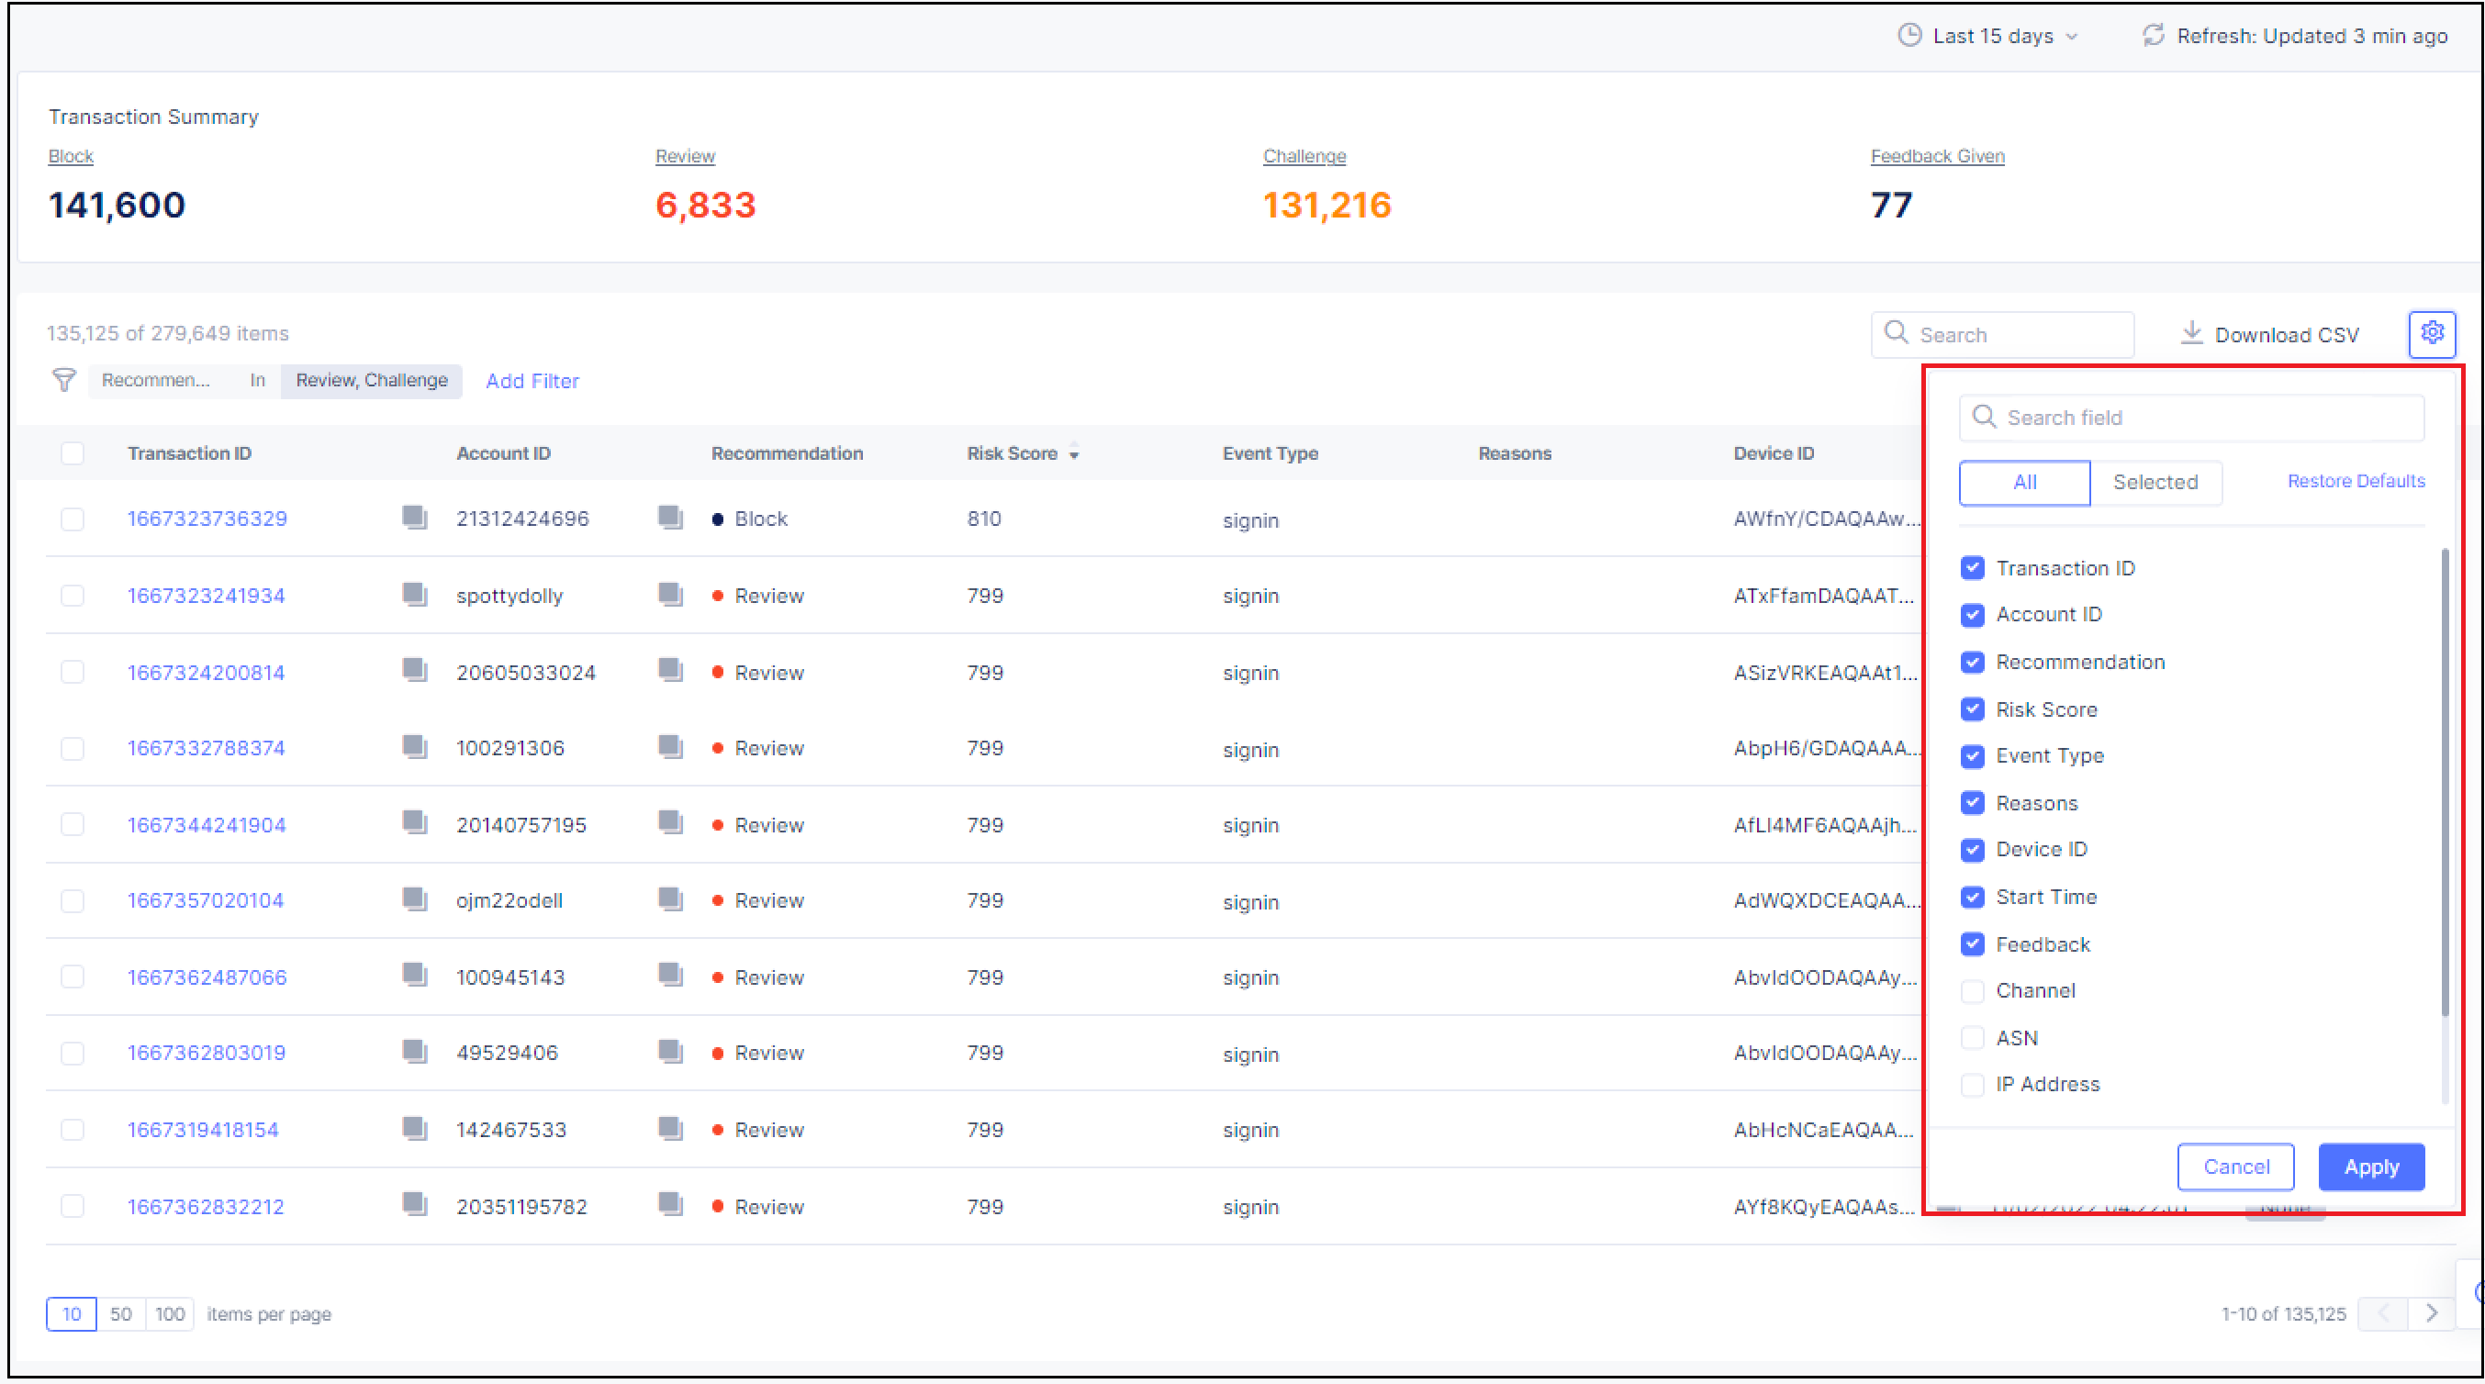
Task: Copy the Block recommendation using copy icon
Action: pos(670,517)
